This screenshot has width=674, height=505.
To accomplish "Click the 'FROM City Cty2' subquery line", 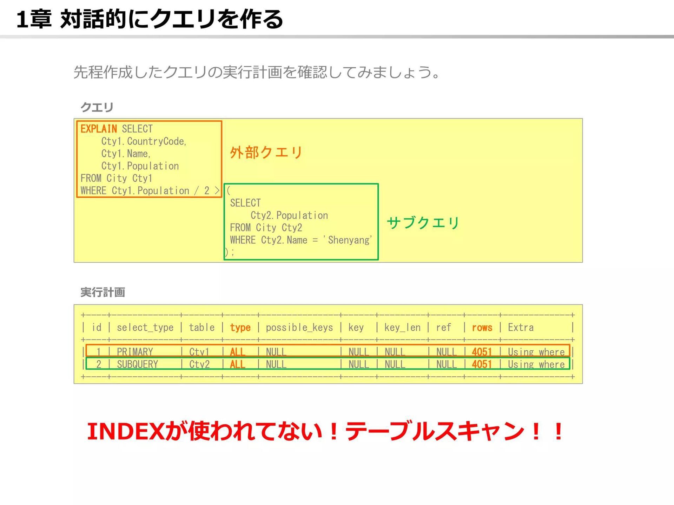I will click(266, 228).
